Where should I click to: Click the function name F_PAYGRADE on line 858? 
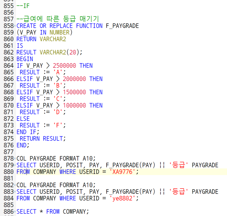pos(122,26)
